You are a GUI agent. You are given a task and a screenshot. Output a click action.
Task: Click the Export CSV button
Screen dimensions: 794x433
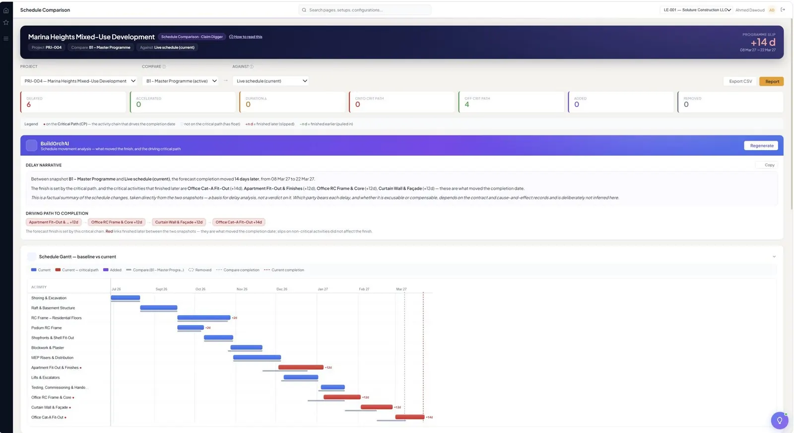740,81
